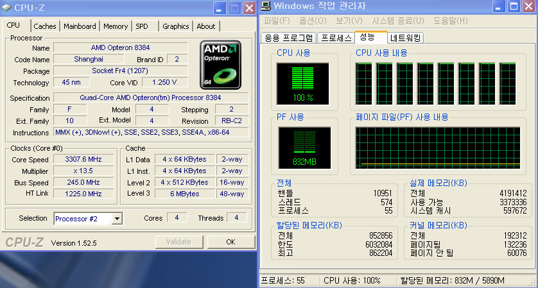Click the RB-C2 revision value
538x288 pixels.
pyautogui.click(x=232, y=121)
